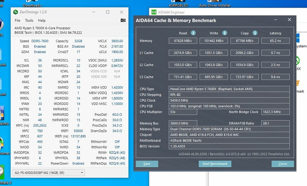The image size is (307, 186).
Task: Click the L2 Cache Latency value 2.5 ns
Action: [275, 65]
